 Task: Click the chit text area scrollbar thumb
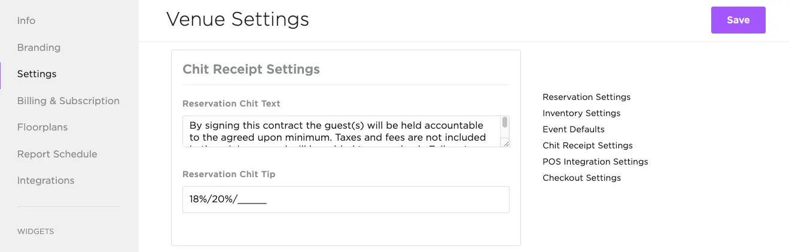[x=505, y=123]
